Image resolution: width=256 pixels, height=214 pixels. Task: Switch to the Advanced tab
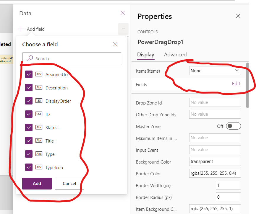175,55
